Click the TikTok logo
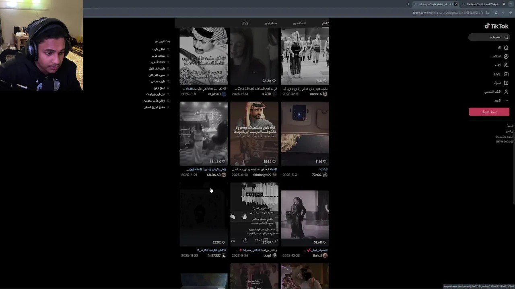Image resolution: width=515 pixels, height=289 pixels. point(496,26)
